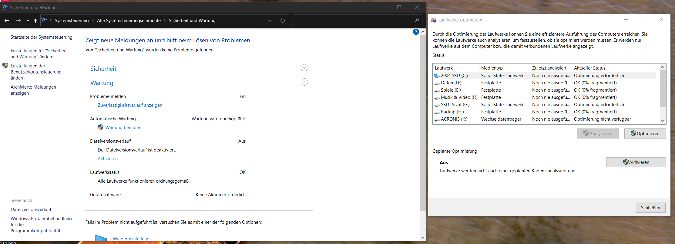Click the drive icon of ACRONIS (K:)
Viewport: 675px width, 244px height.
[437, 119]
